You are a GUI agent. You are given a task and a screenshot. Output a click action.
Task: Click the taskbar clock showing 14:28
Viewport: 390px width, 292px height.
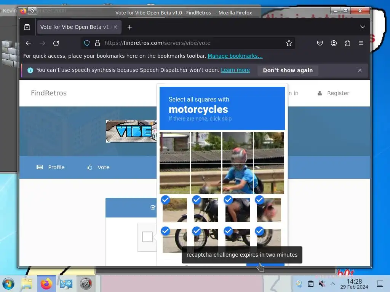click(354, 284)
